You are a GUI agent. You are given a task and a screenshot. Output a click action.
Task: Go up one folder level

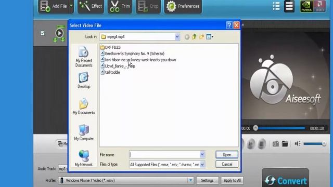[x=194, y=37]
